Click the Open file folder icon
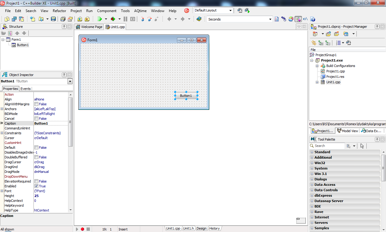Viewport: 386px width, 232px height. [x=40, y=19]
